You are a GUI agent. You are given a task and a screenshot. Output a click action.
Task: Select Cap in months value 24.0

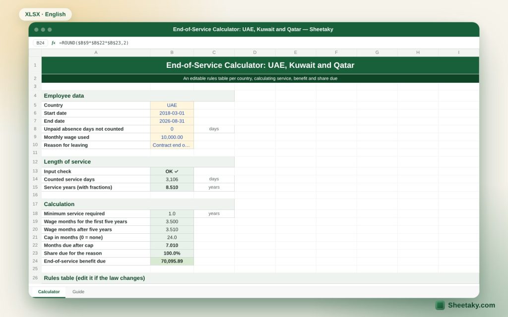coord(172,237)
